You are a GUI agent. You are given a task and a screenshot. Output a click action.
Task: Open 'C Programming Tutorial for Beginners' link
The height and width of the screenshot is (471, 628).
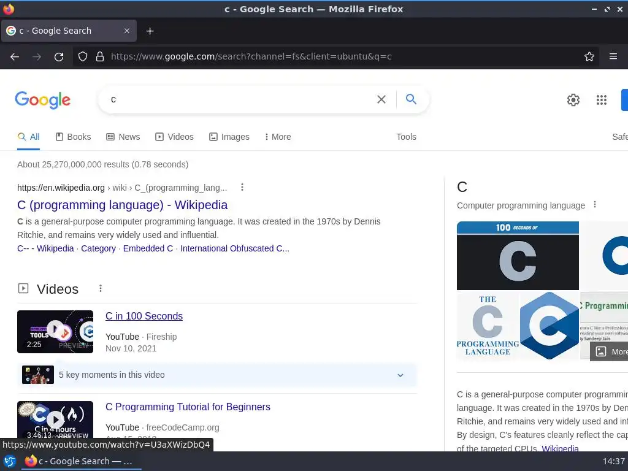click(188, 407)
